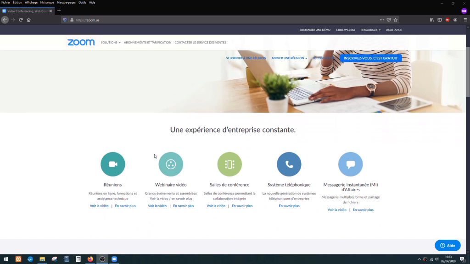
Task: Open the Fichier menu
Action: coord(6,2)
